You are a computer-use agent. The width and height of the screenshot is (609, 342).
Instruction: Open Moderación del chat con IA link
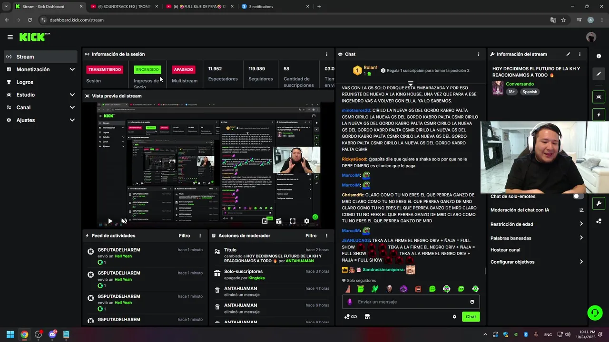(x=537, y=210)
